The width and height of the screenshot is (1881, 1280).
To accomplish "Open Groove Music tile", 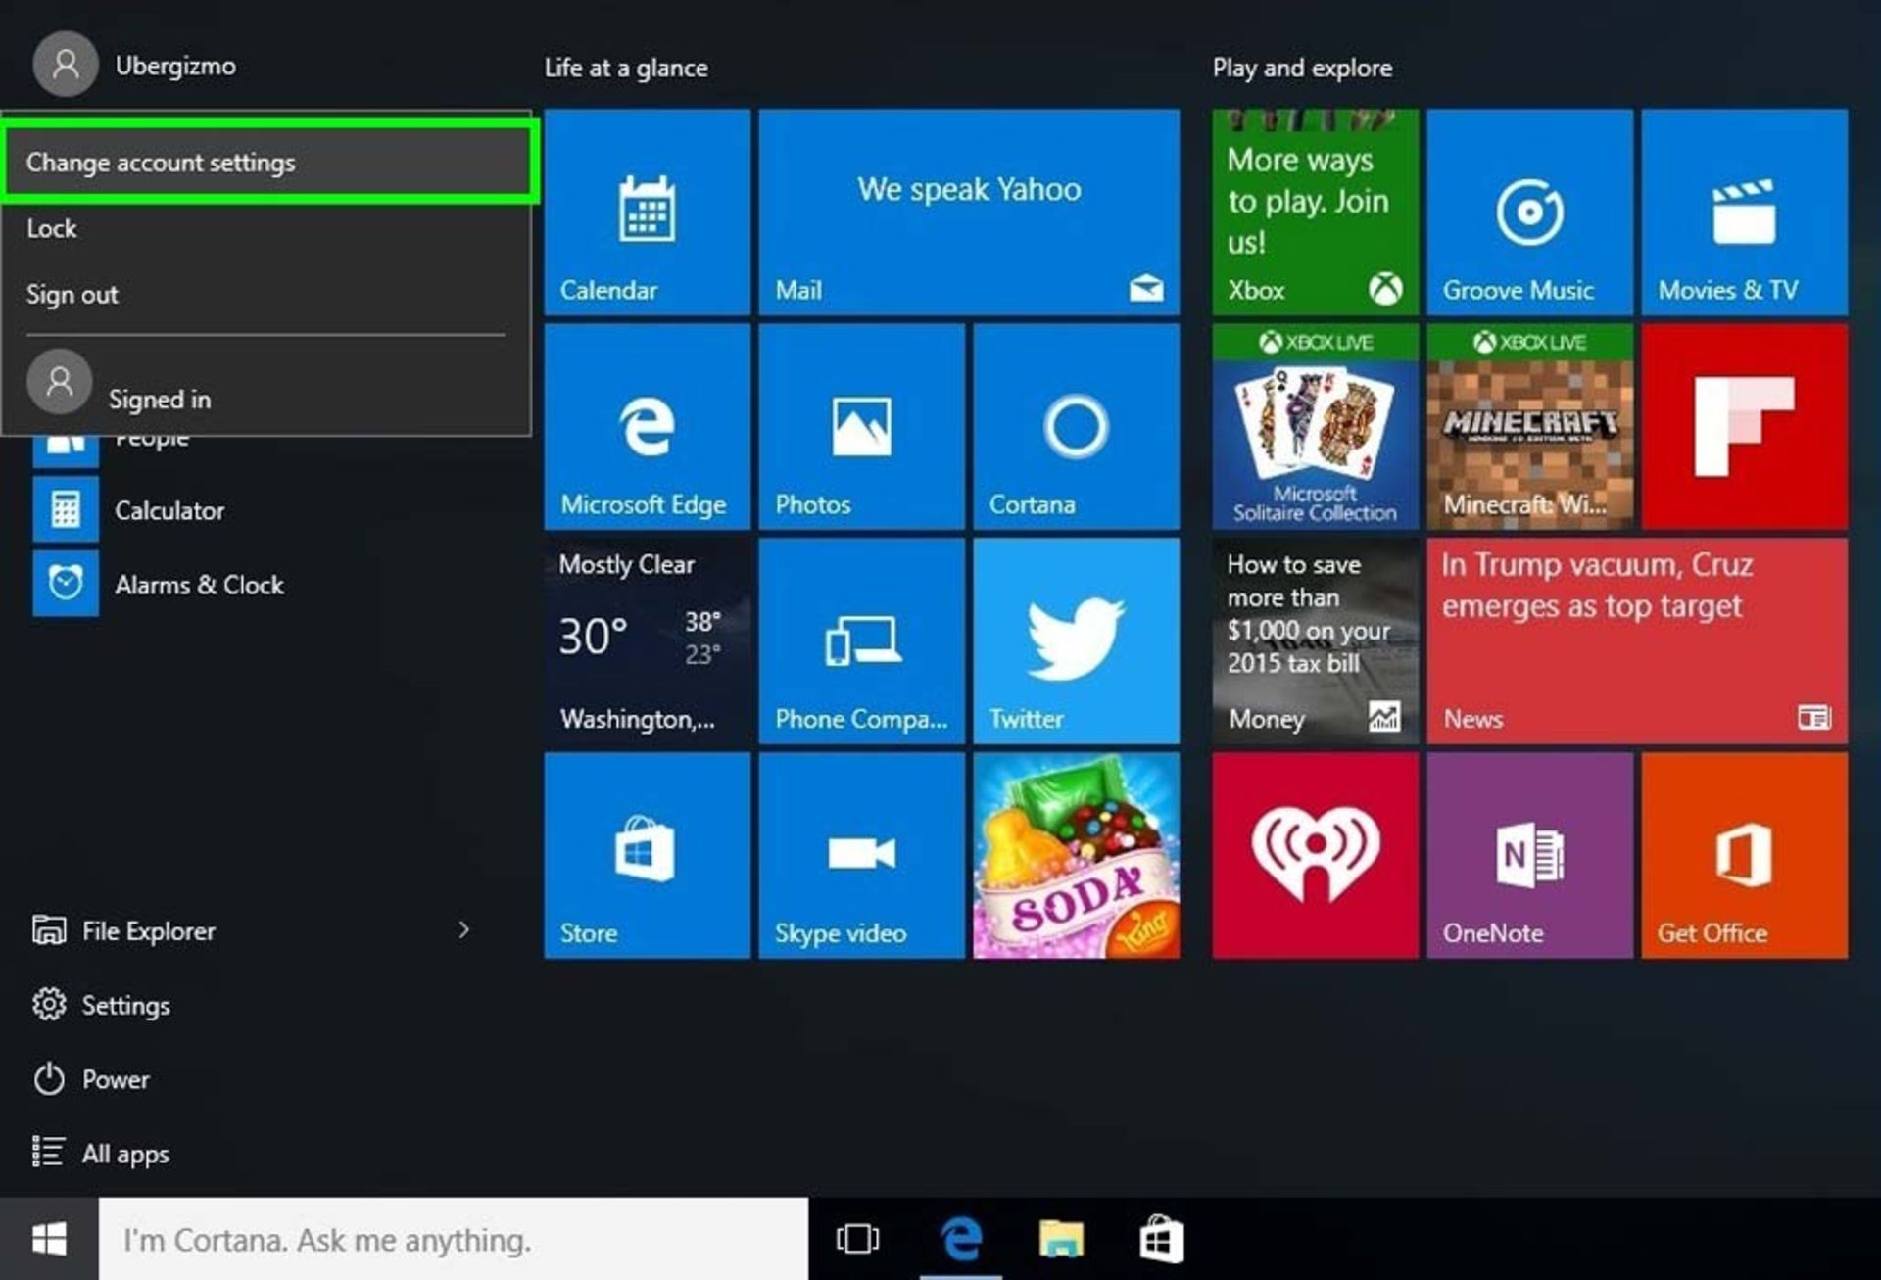I will point(1529,212).
